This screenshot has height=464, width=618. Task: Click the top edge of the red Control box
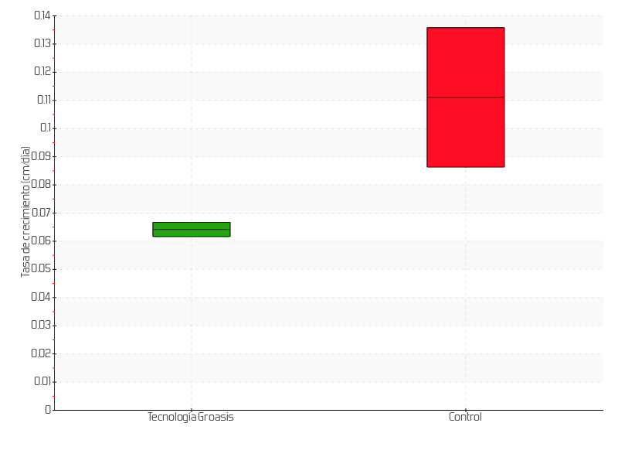465,28
